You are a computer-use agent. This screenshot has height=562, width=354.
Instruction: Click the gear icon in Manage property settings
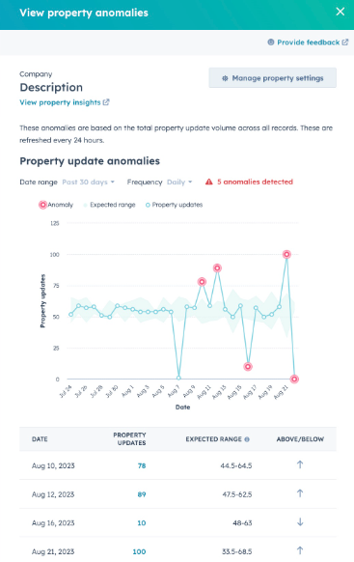pos(225,78)
